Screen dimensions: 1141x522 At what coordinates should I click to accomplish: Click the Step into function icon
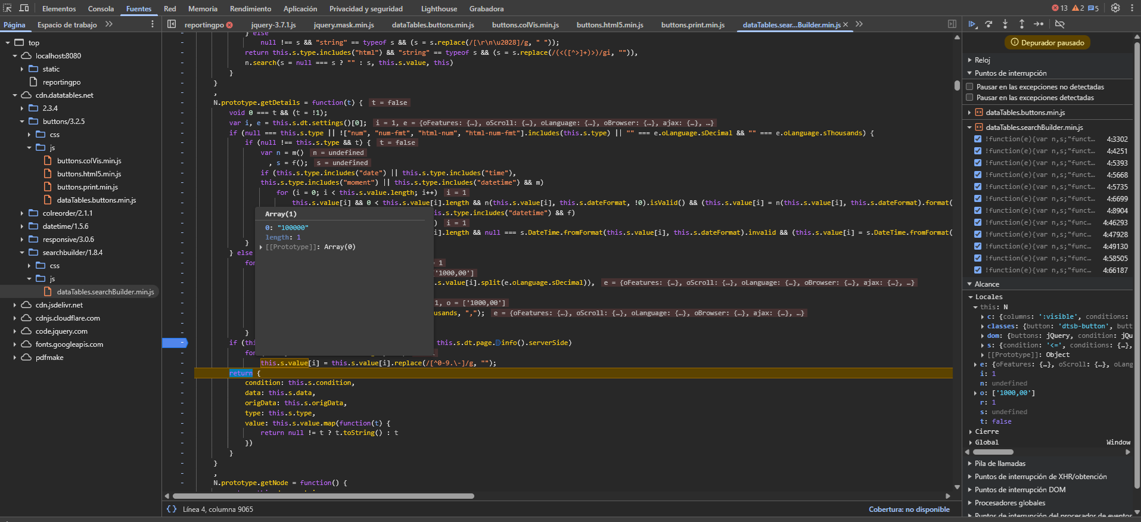(1005, 24)
